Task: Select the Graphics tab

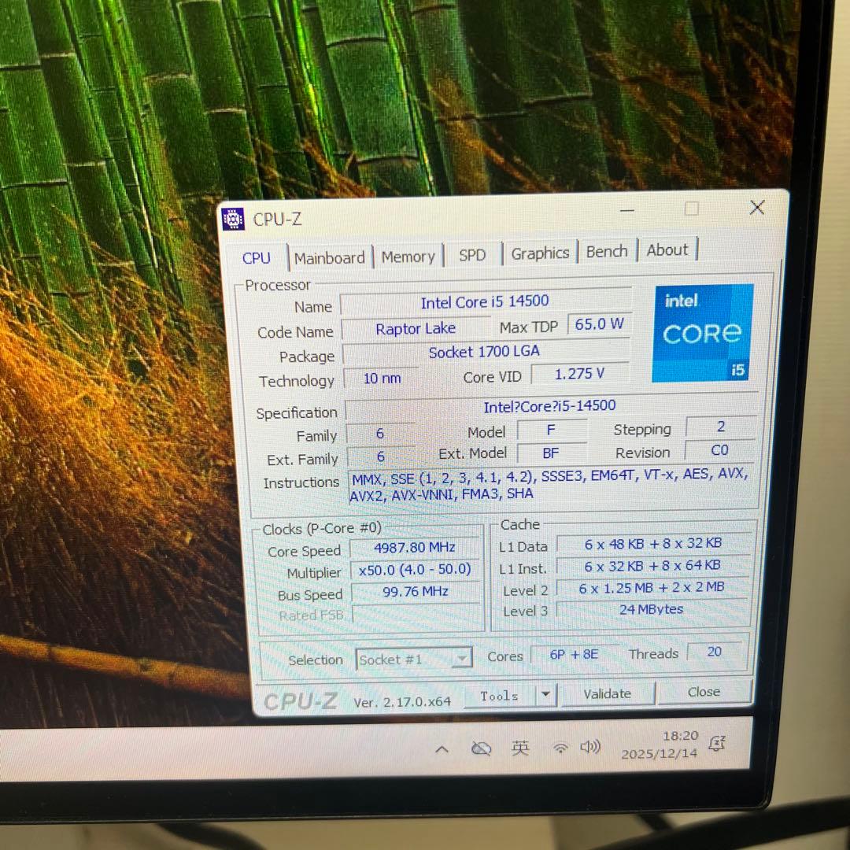Action: pos(540,253)
